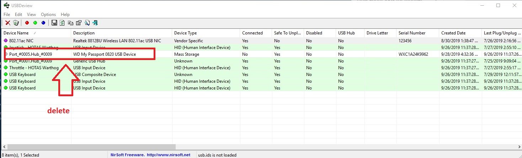
Task: Open the File menu
Action: (x=7, y=15)
